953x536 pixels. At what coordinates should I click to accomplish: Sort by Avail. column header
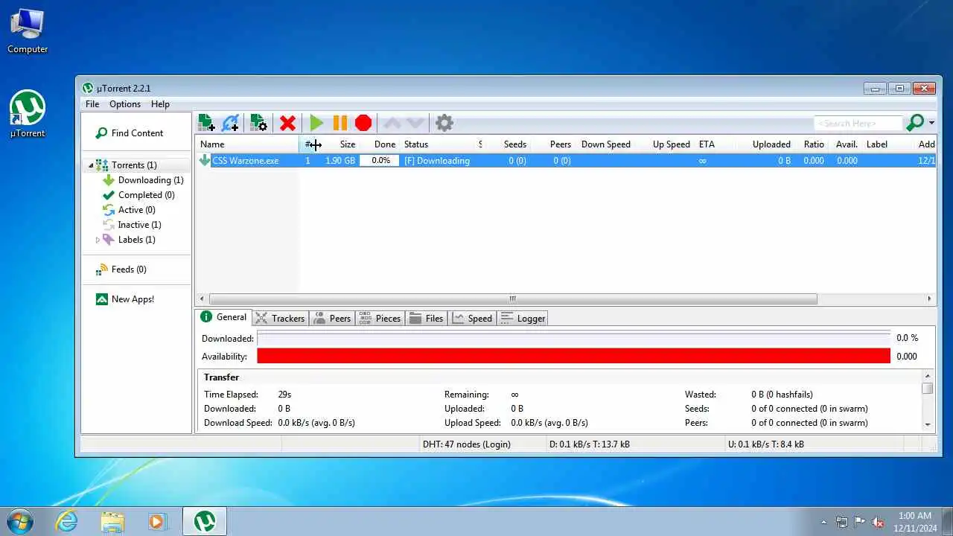tap(847, 144)
